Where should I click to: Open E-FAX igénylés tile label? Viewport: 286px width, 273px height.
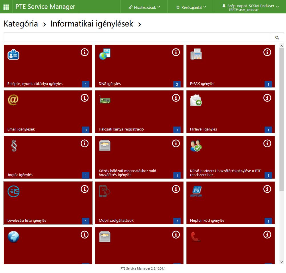tap(202, 84)
